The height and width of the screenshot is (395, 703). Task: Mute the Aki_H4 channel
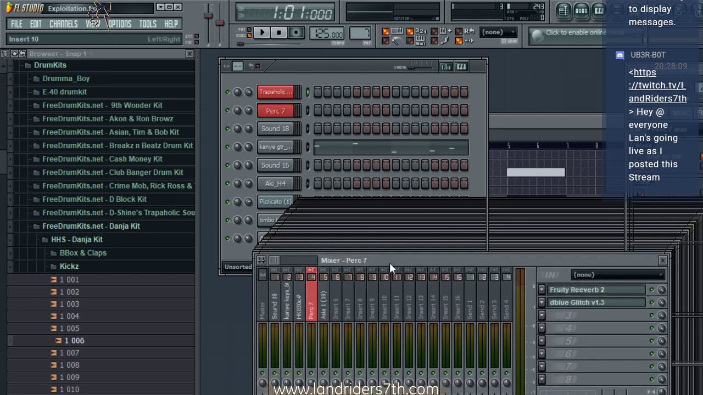[227, 183]
